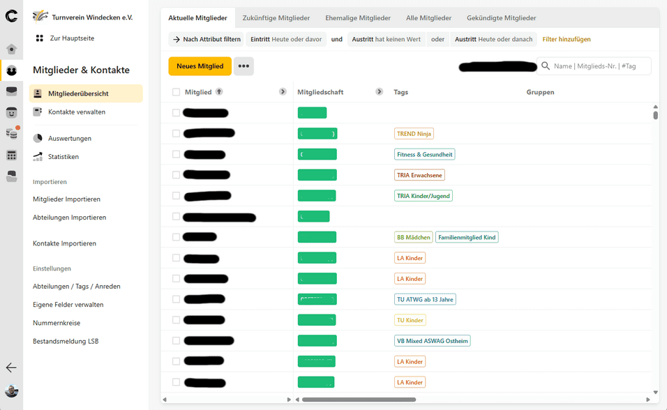Expand the Mitgliedschaft column chevron
This screenshot has height=410, width=667.
point(379,92)
